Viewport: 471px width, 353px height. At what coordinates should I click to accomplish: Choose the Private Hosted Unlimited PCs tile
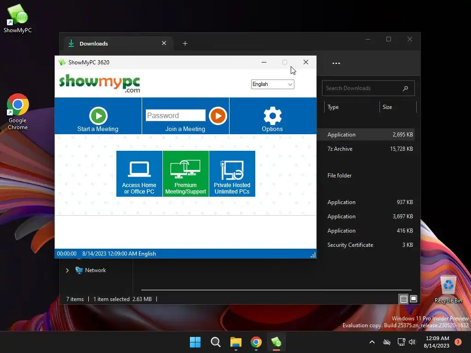[232, 174]
